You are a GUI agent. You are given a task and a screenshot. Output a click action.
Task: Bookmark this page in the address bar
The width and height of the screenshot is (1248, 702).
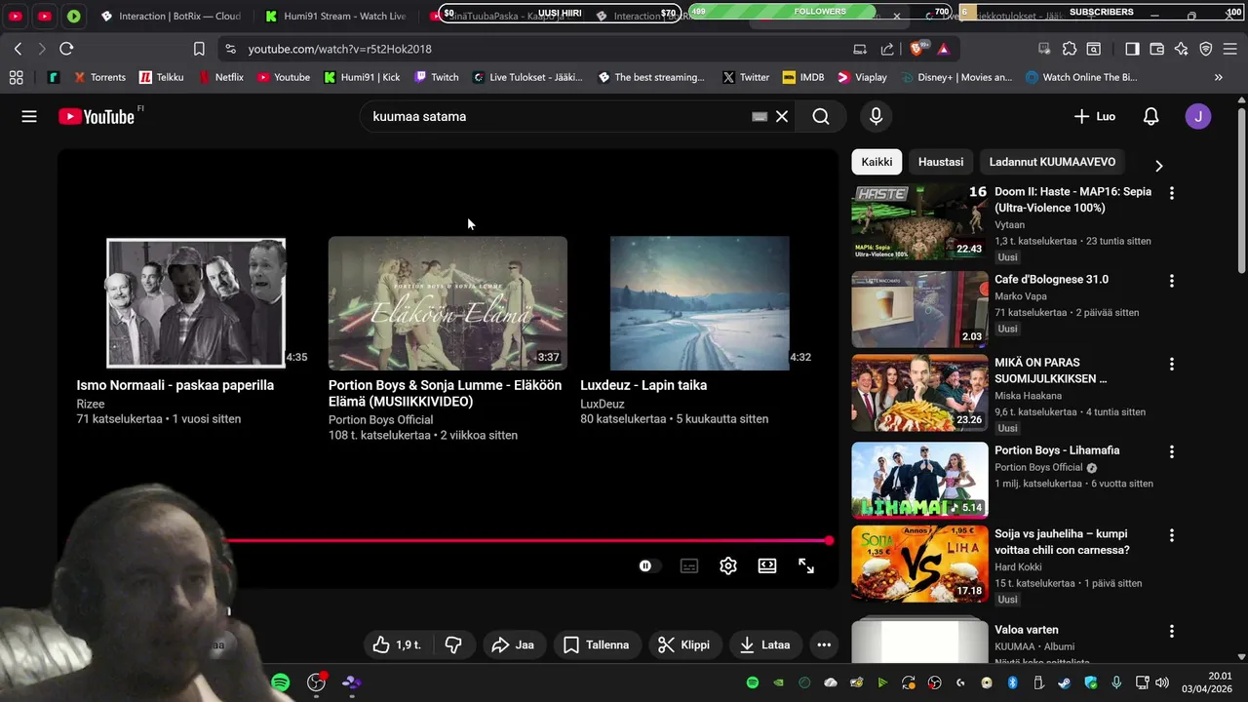[199, 49]
